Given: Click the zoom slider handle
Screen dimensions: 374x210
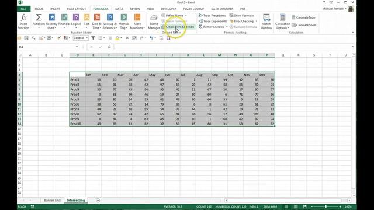Looking at the screenshot, I should 326,206.
